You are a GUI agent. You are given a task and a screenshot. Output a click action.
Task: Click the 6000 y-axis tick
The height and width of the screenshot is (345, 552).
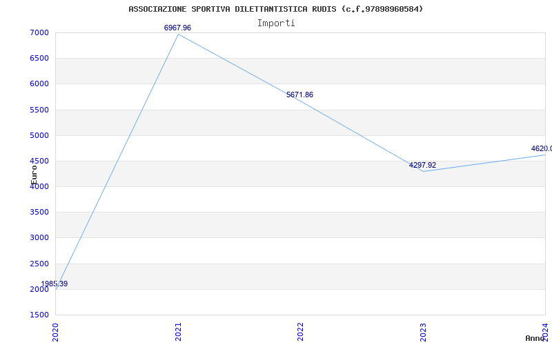coord(39,83)
